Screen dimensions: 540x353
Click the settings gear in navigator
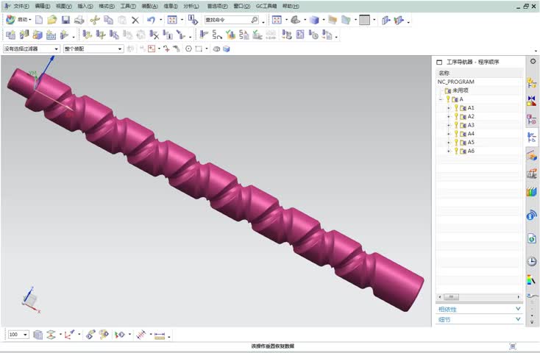tap(532, 62)
